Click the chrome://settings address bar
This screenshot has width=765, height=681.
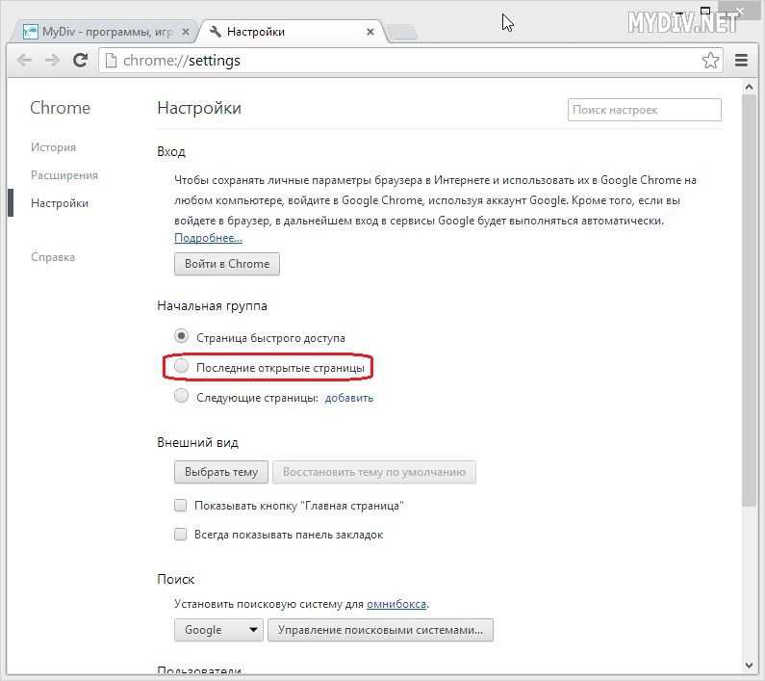(410, 61)
